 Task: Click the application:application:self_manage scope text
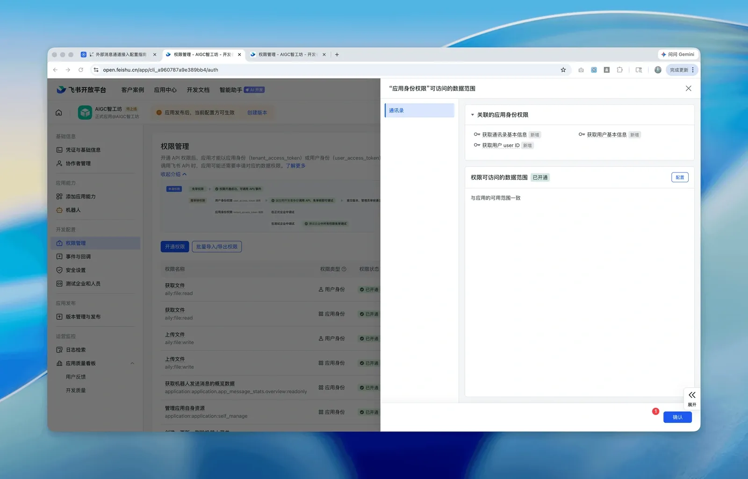point(206,416)
